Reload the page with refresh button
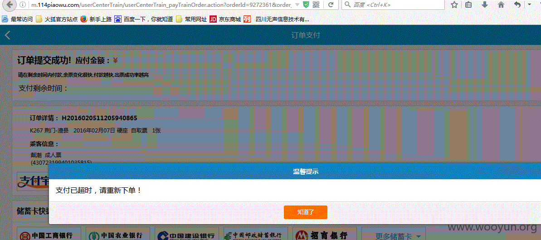The image size is (541, 240). coord(331,5)
